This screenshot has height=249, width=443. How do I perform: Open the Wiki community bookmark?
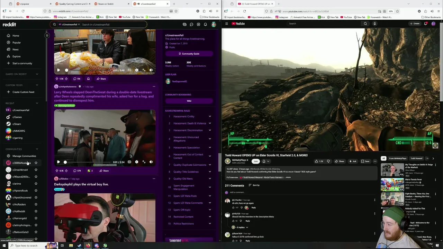pos(189,101)
